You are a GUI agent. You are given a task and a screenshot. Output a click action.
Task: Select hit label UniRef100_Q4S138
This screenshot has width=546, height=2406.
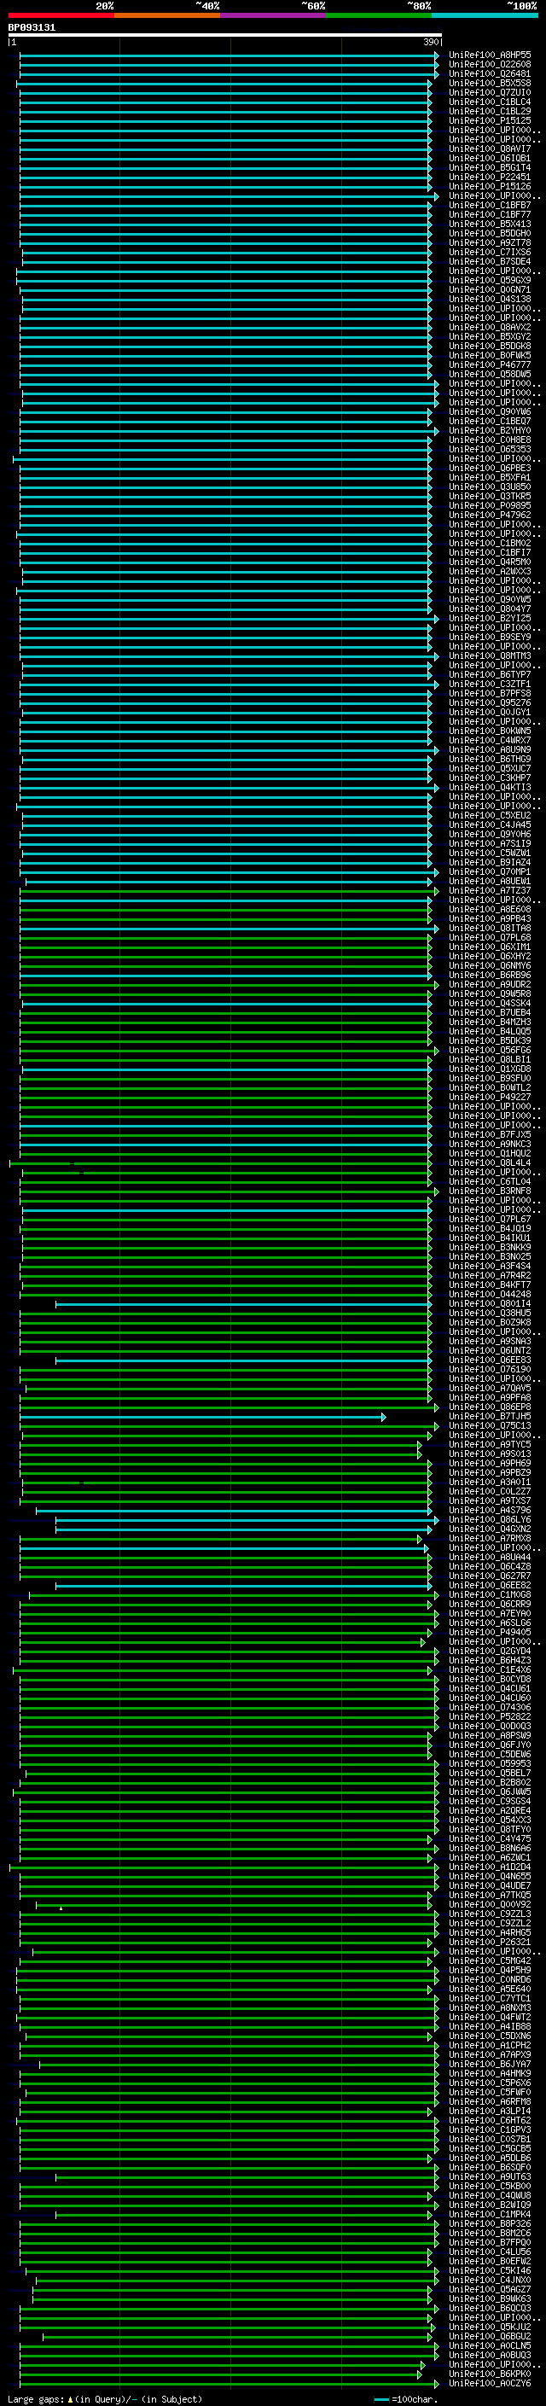pyautogui.click(x=490, y=299)
